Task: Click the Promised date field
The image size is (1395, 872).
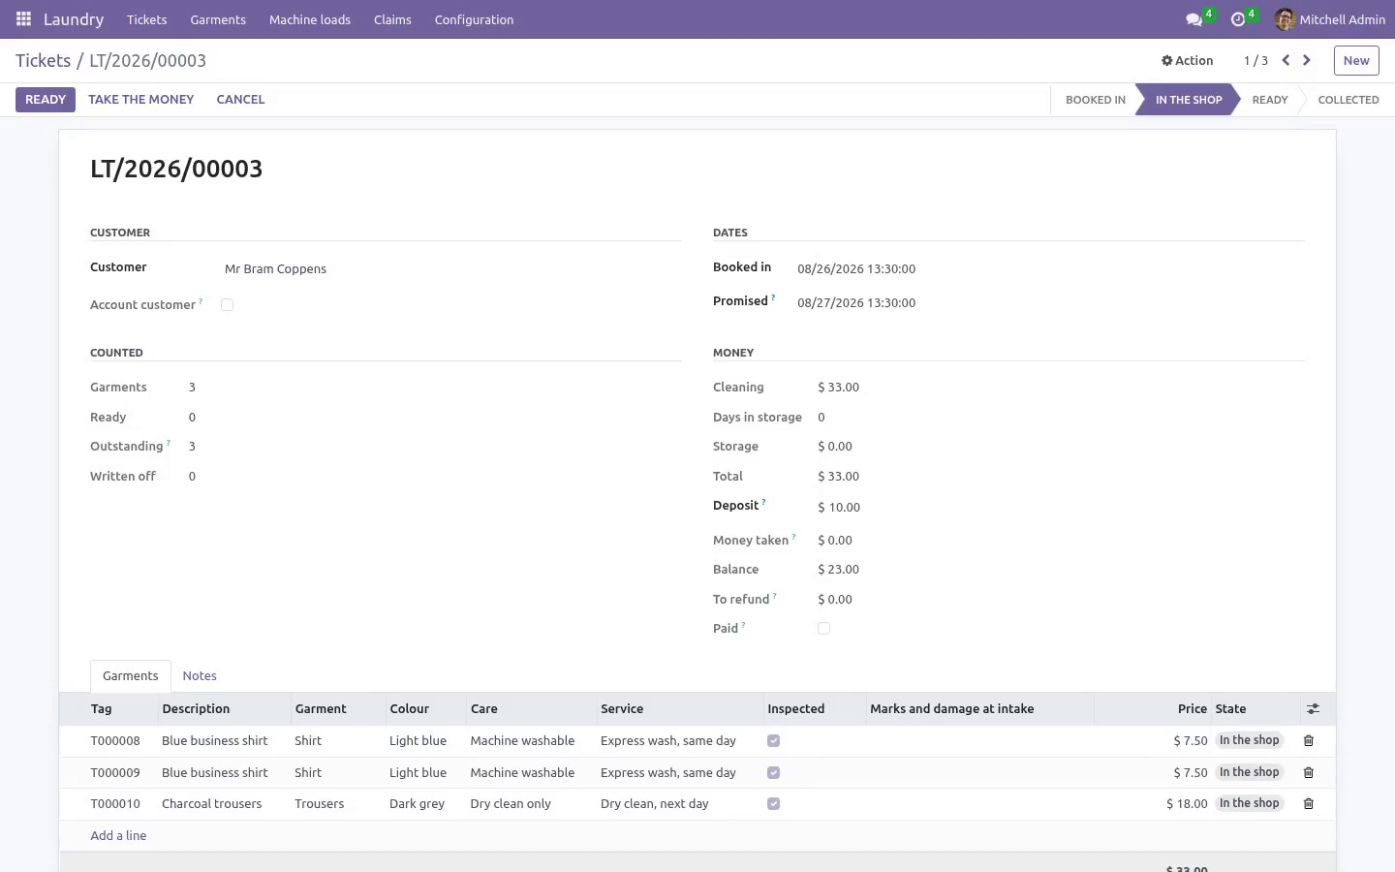Action: click(x=1049, y=303)
